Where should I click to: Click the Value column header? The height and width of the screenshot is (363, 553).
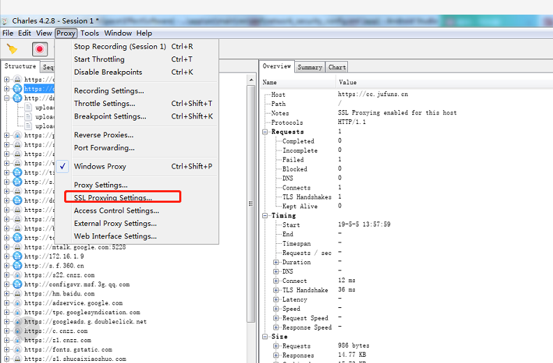[444, 82]
